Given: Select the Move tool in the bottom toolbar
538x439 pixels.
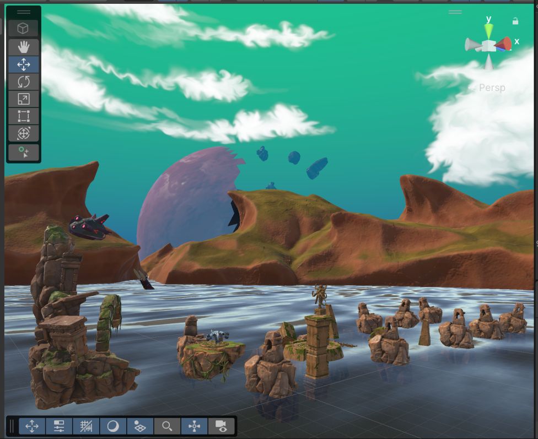Looking at the screenshot, I should click(x=31, y=426).
